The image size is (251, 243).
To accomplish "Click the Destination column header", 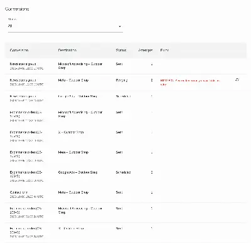I will [67, 50].
